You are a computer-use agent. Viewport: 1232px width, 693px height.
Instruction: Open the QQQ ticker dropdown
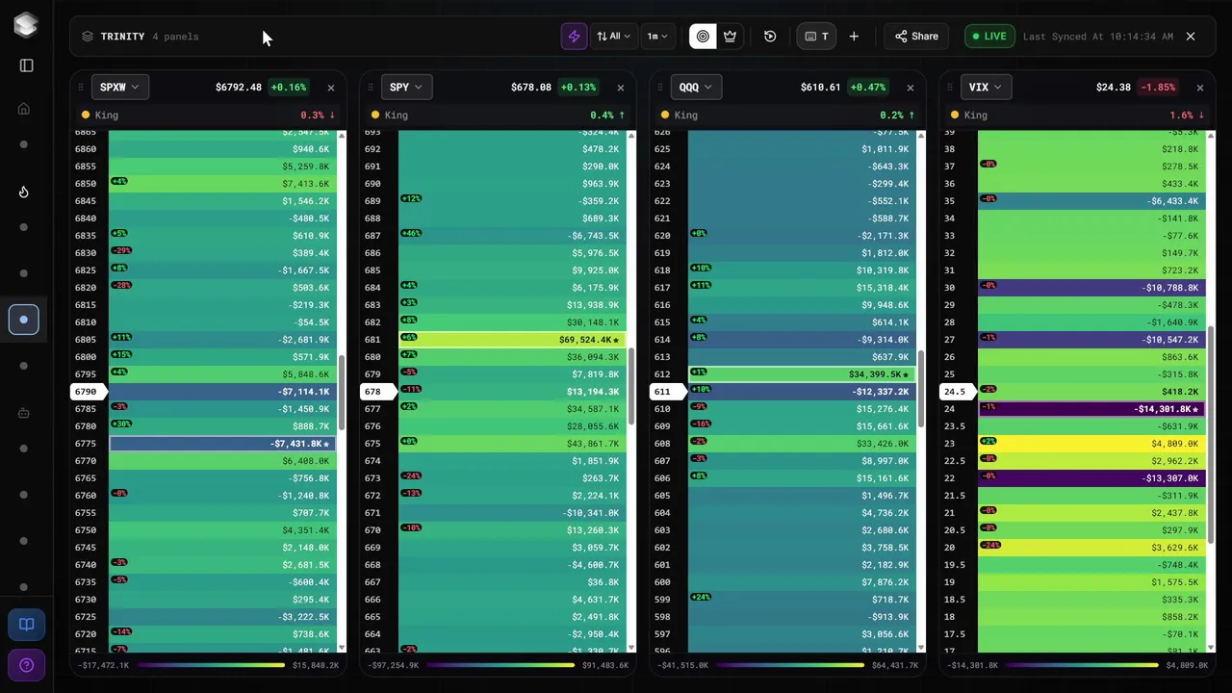pos(698,87)
